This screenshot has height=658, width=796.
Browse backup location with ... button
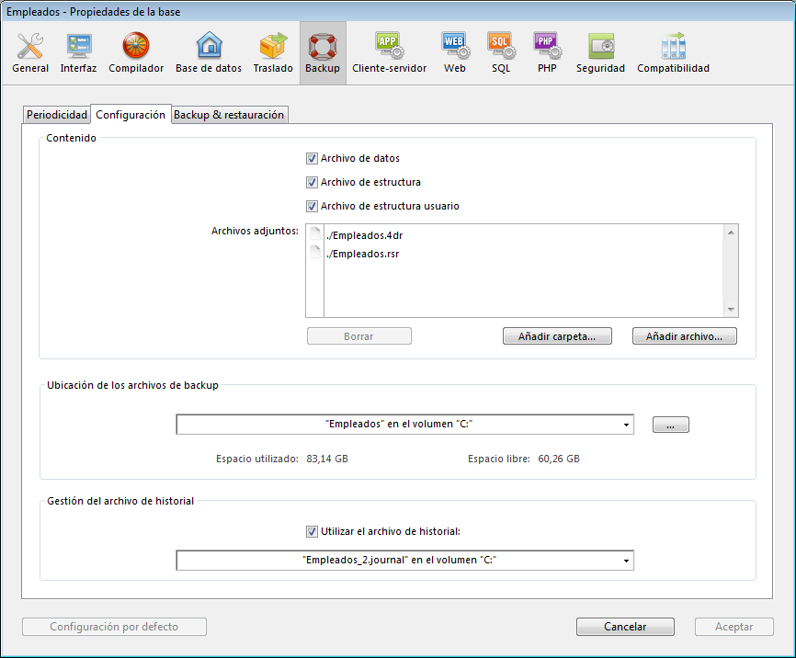coord(671,425)
